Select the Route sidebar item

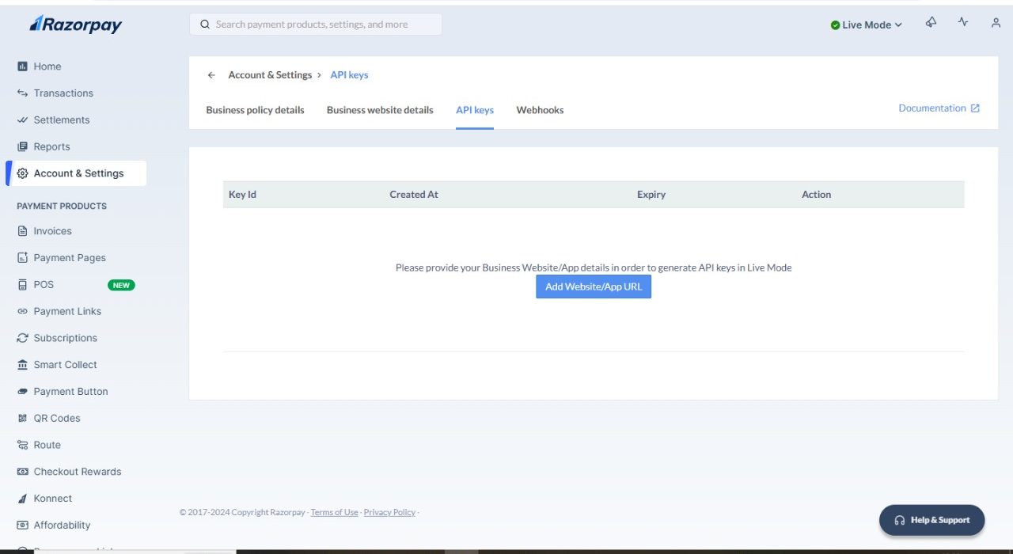click(x=47, y=445)
